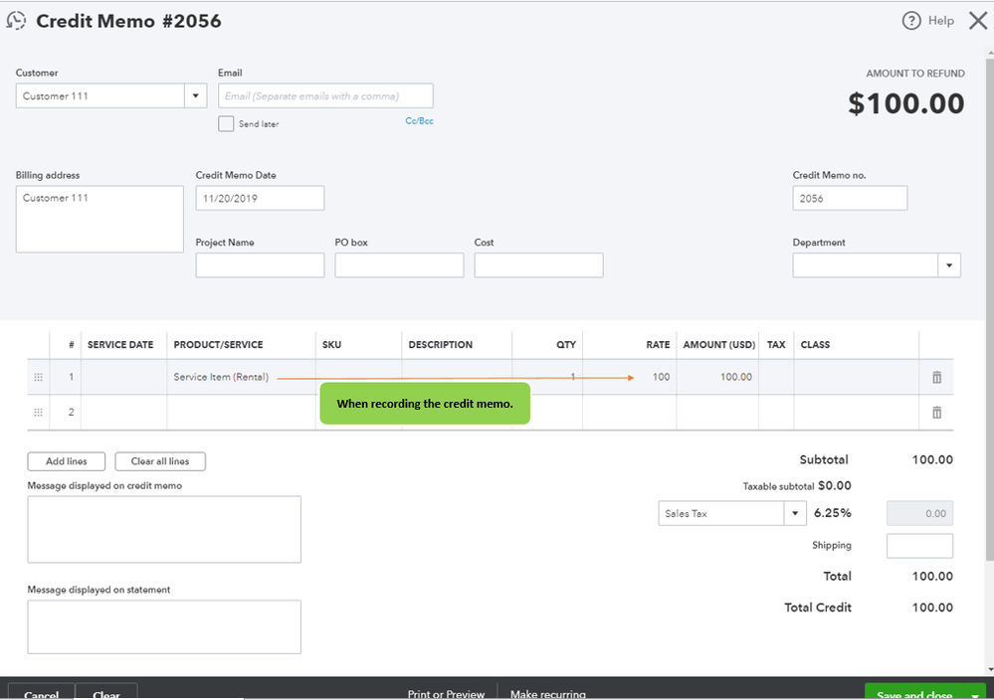Open the Help question mark icon
This screenshot has width=994, height=700.
click(911, 21)
